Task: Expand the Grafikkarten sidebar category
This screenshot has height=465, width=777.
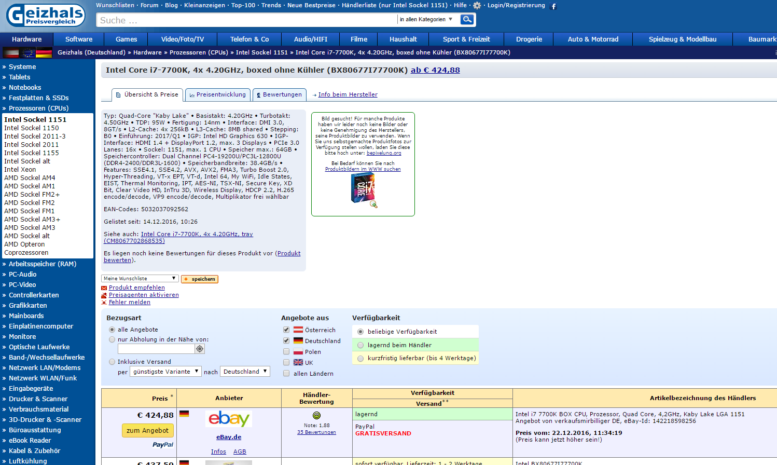Action: click(x=27, y=305)
